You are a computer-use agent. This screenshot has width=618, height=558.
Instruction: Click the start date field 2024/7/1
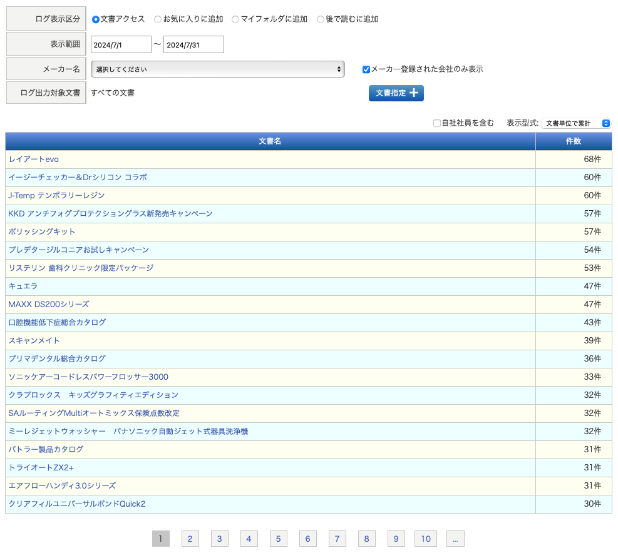point(121,44)
